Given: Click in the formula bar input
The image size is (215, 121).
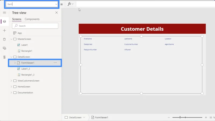Looking at the screenshot, I should pyautogui.click(x=145, y=4).
